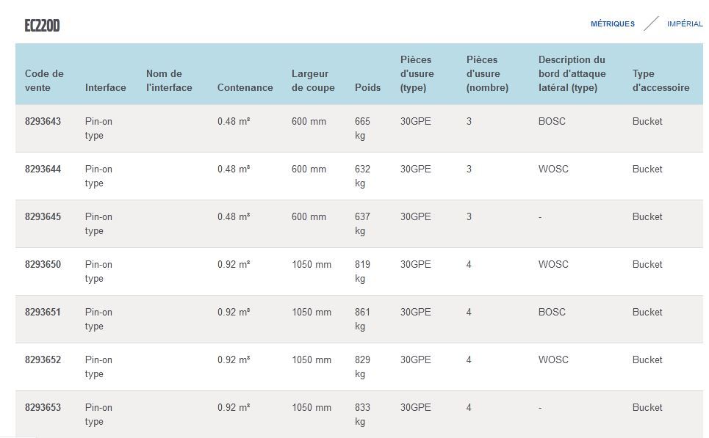Select sales code 8293653
Image resolution: width=709 pixels, height=438 pixels.
pos(43,407)
